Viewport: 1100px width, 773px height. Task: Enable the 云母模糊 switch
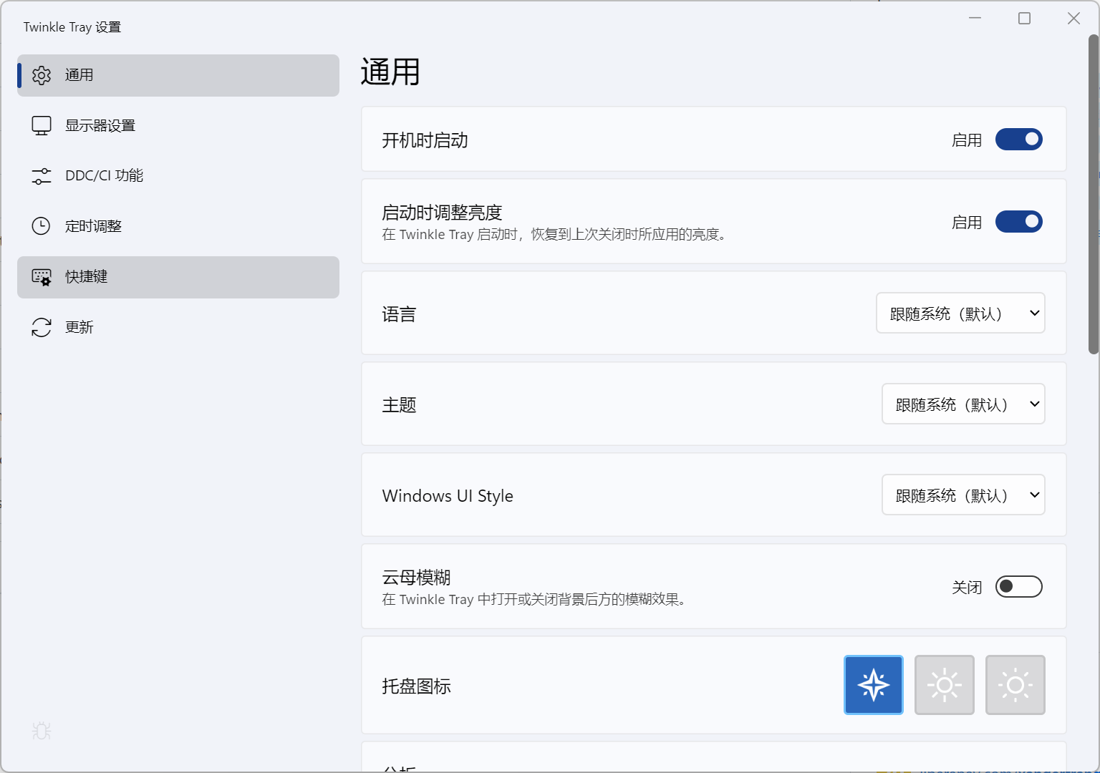1019,587
